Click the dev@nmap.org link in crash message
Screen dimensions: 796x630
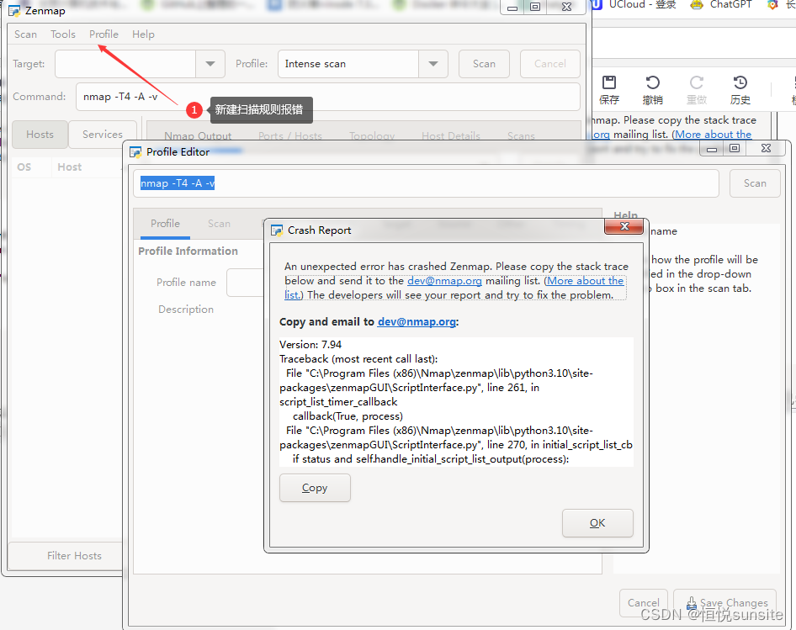point(444,281)
